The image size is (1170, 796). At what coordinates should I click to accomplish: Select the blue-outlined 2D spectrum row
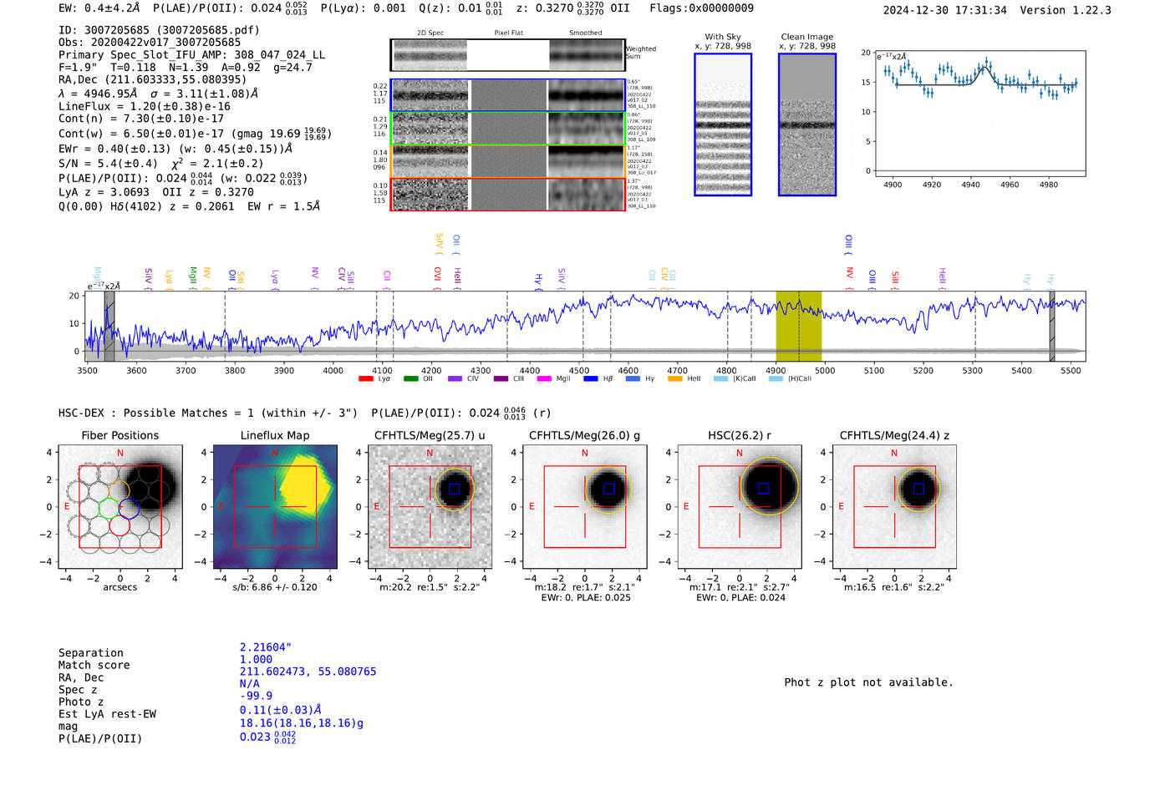click(507, 95)
